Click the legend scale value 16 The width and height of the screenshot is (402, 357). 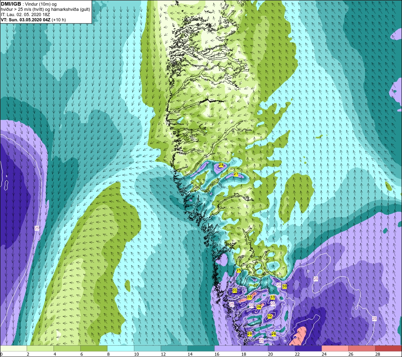point(217,354)
